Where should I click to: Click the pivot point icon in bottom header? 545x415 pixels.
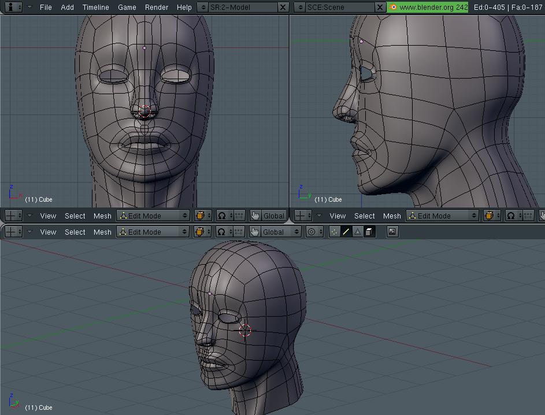(x=221, y=232)
